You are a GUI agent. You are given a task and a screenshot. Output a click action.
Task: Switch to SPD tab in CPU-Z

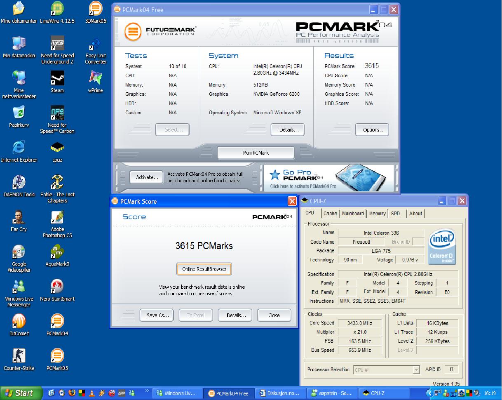(395, 213)
